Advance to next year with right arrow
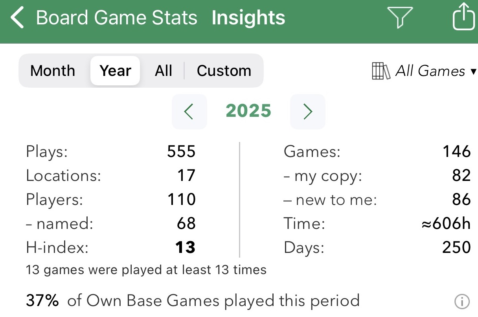This screenshot has height=317, width=478. (x=307, y=112)
